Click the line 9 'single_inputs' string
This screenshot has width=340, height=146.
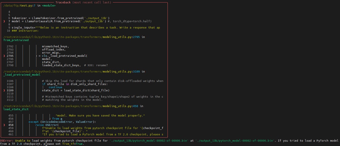[86, 28]
